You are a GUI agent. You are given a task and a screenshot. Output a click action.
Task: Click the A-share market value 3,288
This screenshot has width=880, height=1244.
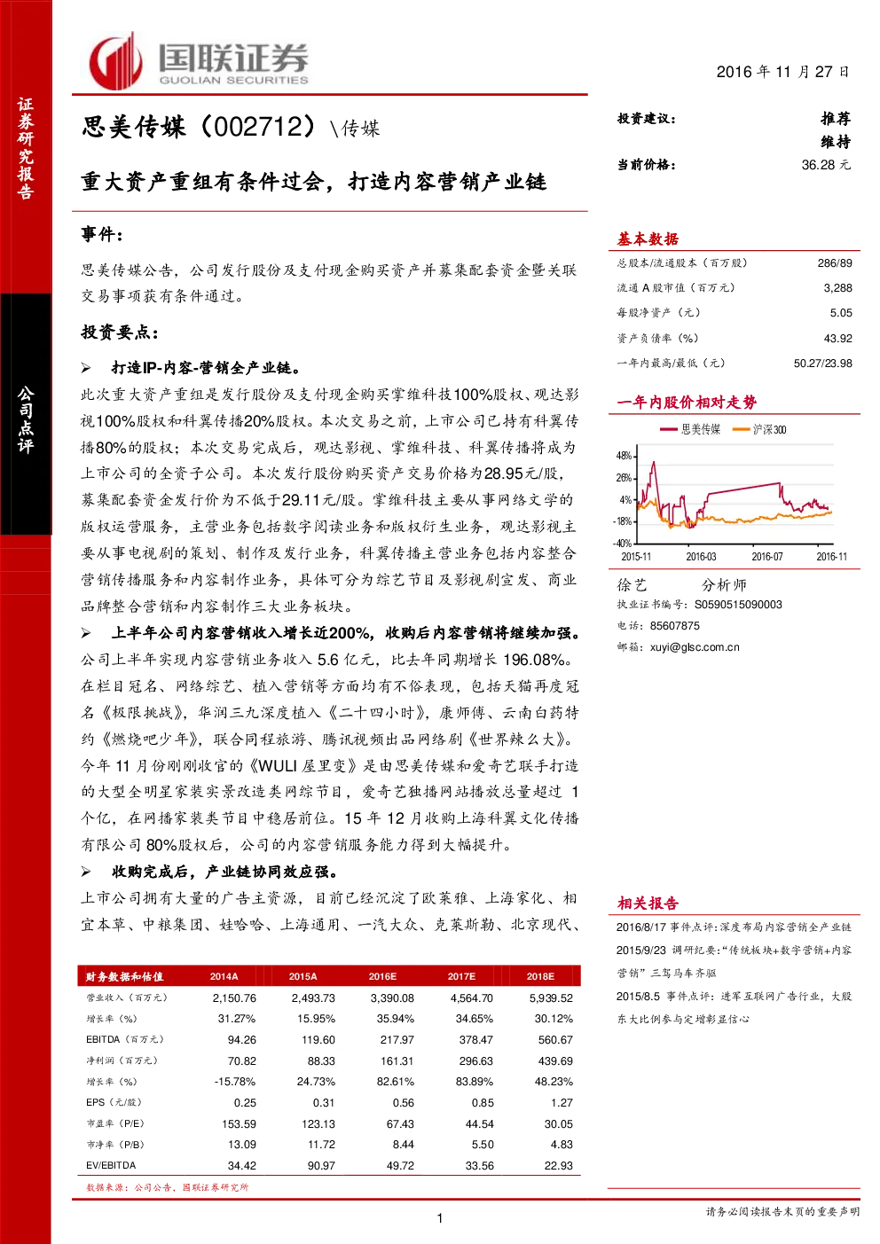[x=837, y=288]
